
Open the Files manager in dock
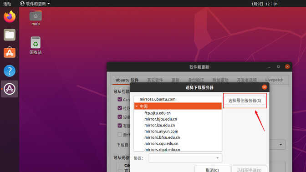tap(10, 35)
